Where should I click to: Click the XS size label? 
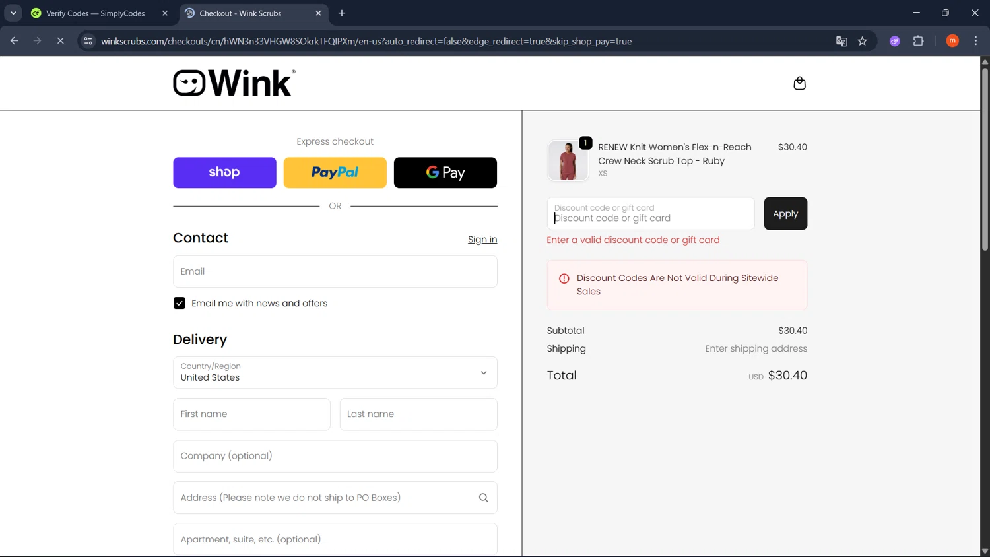tap(603, 174)
